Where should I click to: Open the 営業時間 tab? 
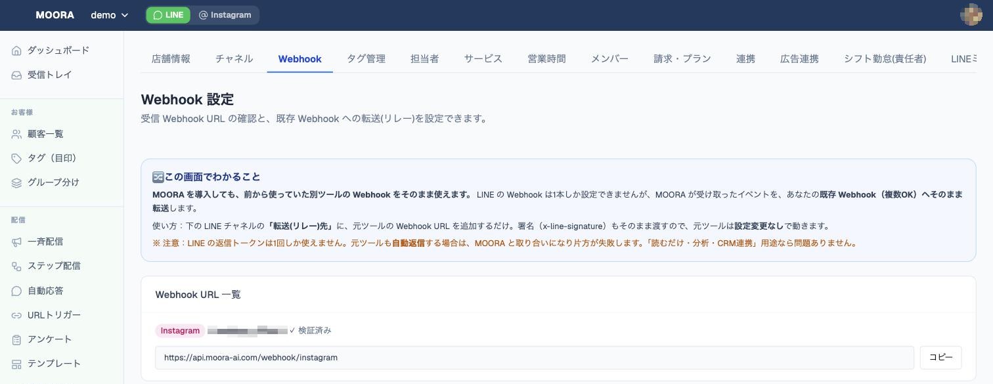[546, 58]
